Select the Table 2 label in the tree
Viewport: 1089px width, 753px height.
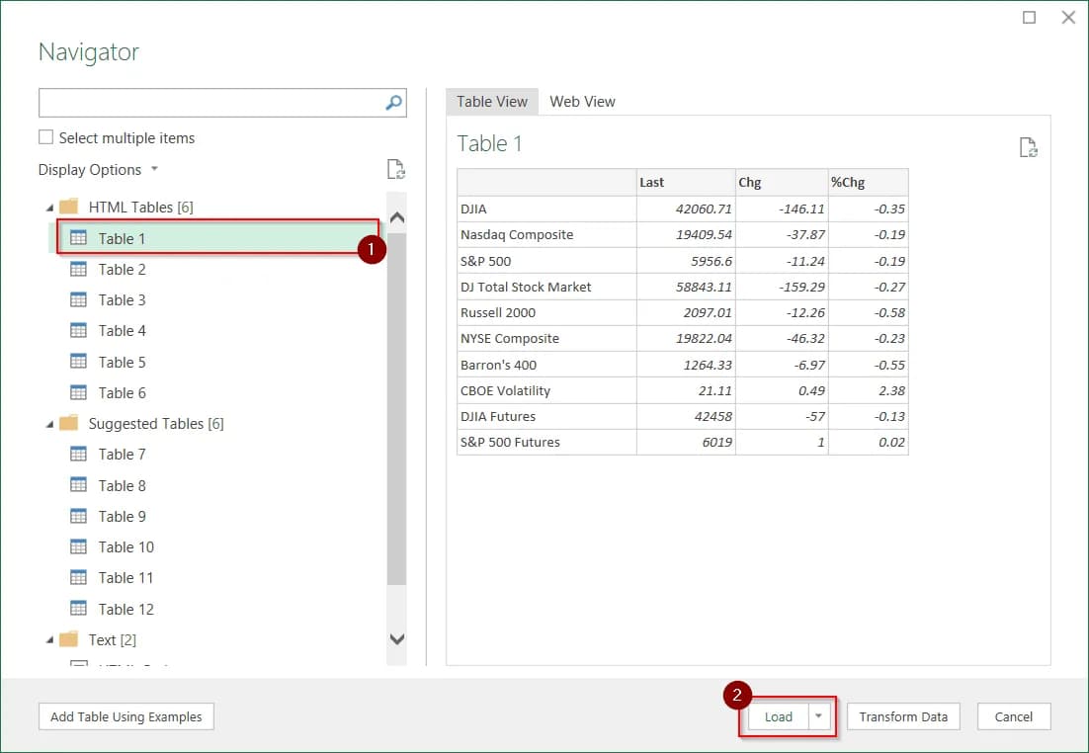[x=123, y=270]
